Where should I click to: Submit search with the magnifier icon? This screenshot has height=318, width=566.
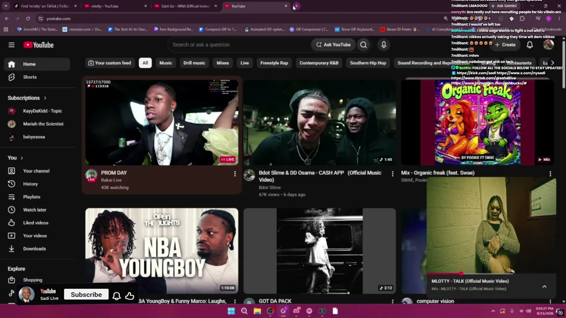363,45
